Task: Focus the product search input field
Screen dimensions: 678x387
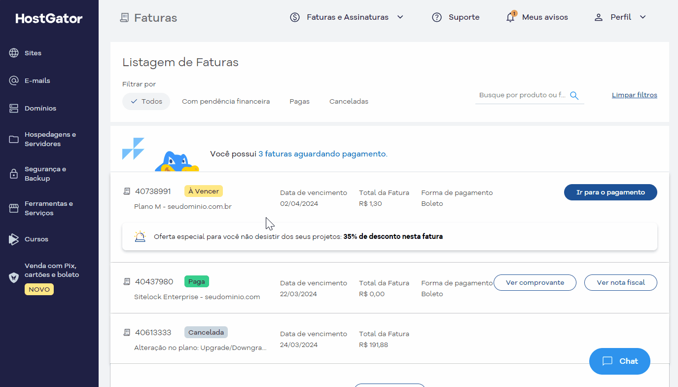Action: click(x=523, y=95)
